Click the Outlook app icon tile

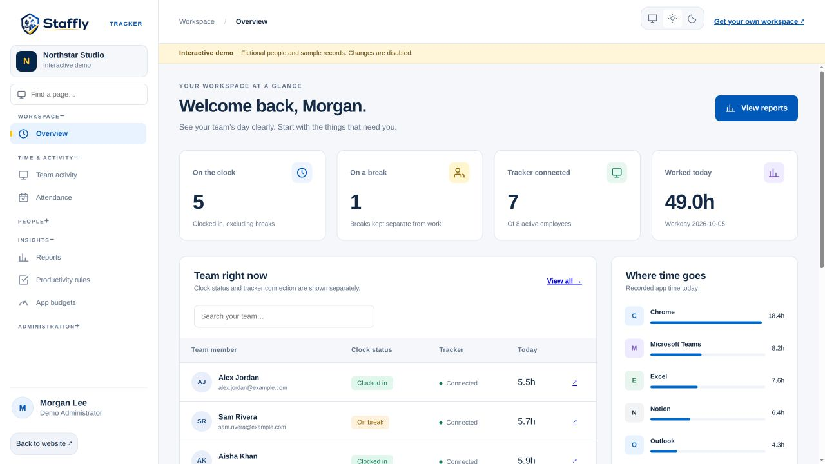click(634, 445)
